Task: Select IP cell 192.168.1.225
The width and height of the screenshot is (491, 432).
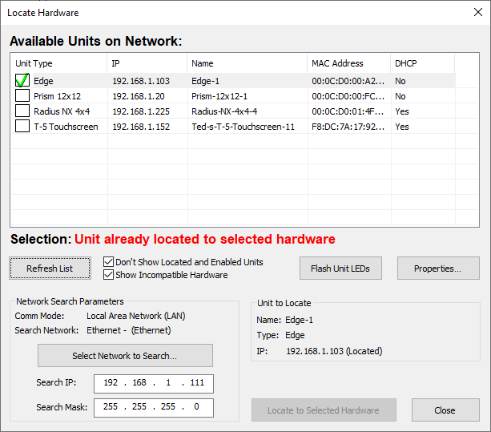Action: click(141, 111)
